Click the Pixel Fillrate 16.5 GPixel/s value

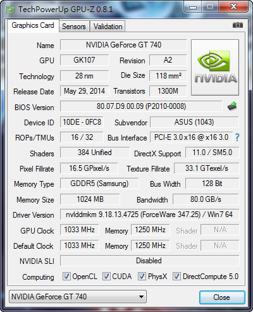(89, 168)
